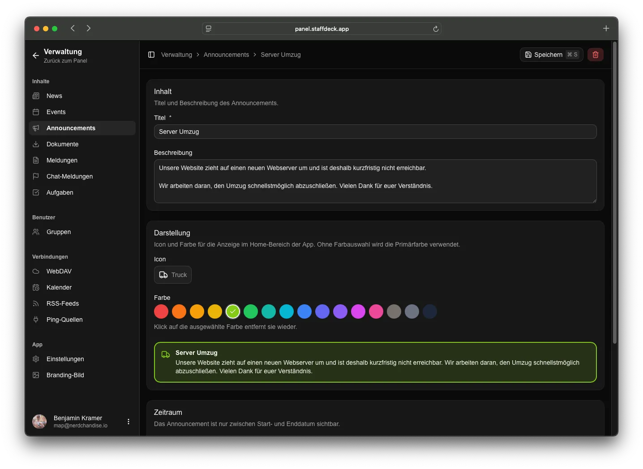Click the WebDAV cloud icon
The height and width of the screenshot is (469, 643).
pyautogui.click(x=36, y=271)
